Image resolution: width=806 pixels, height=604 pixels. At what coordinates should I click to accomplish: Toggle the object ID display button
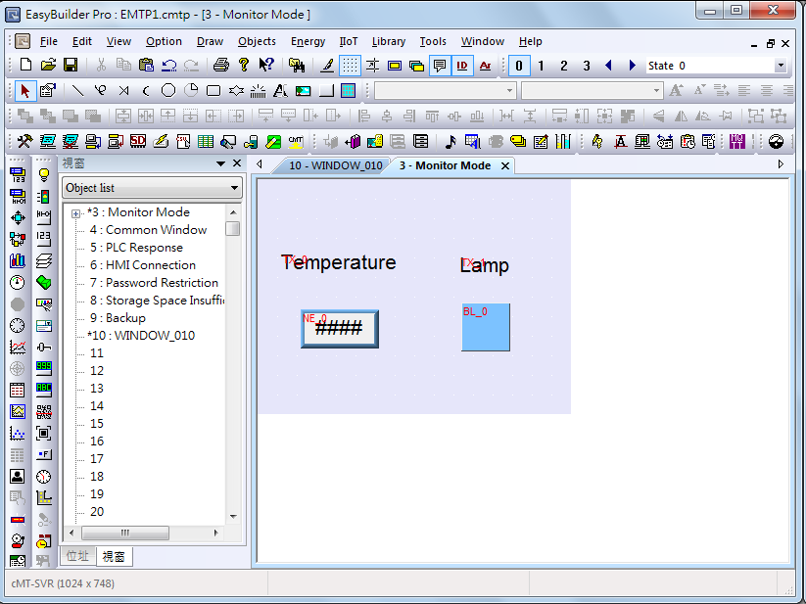point(462,66)
